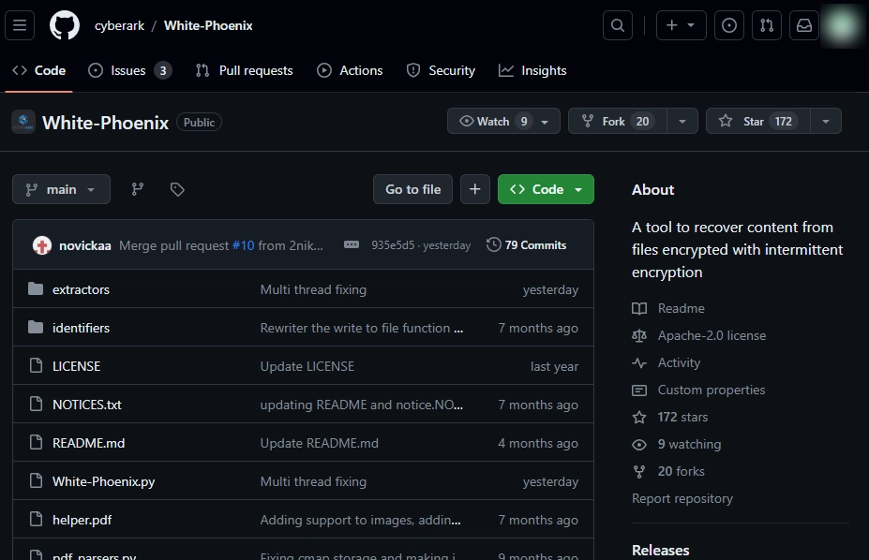This screenshot has width=869, height=560.
Task: View tags using the tag icon
Action: click(177, 189)
